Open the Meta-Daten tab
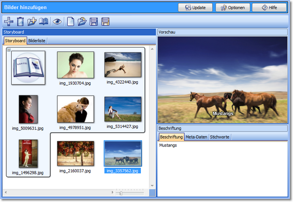Screen dimensions: 293x202 [x=197, y=137]
